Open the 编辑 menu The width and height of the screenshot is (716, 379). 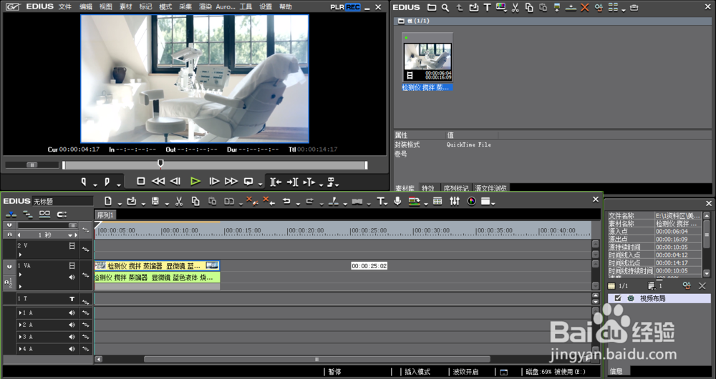[x=85, y=7]
